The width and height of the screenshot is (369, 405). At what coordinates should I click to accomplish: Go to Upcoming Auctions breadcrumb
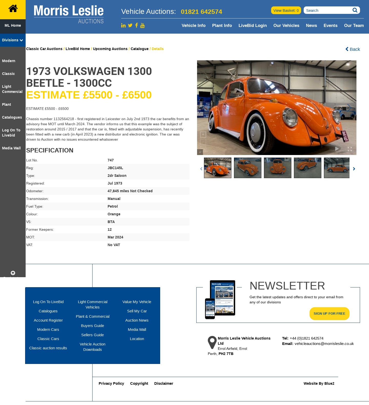point(110,49)
